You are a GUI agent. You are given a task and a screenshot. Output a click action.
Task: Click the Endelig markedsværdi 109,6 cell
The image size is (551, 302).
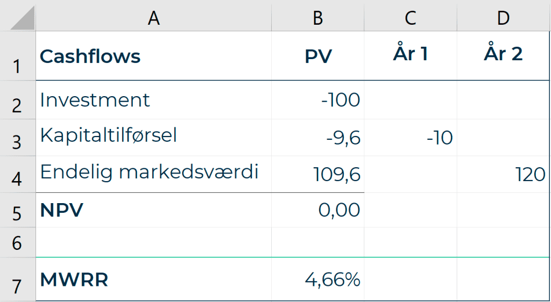pos(317,174)
